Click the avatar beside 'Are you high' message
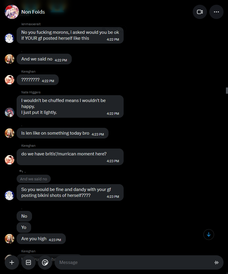Screen dimensions: 228x274 pyautogui.click(x=9, y=239)
